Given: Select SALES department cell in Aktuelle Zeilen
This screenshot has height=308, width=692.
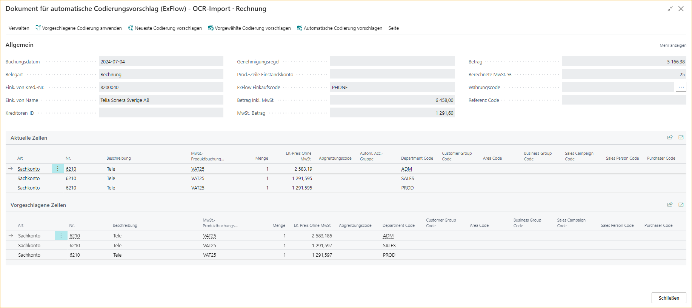Looking at the screenshot, I should 408,179.
